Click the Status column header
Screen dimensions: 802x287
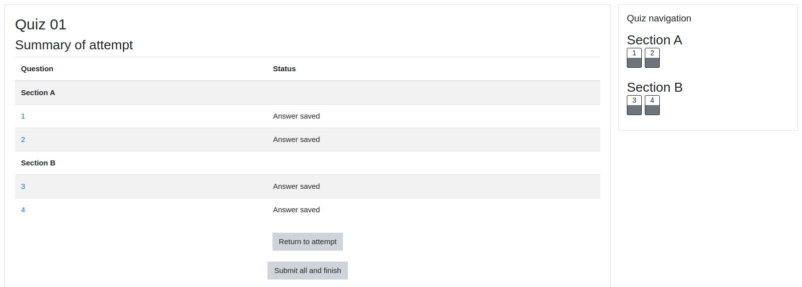click(284, 69)
